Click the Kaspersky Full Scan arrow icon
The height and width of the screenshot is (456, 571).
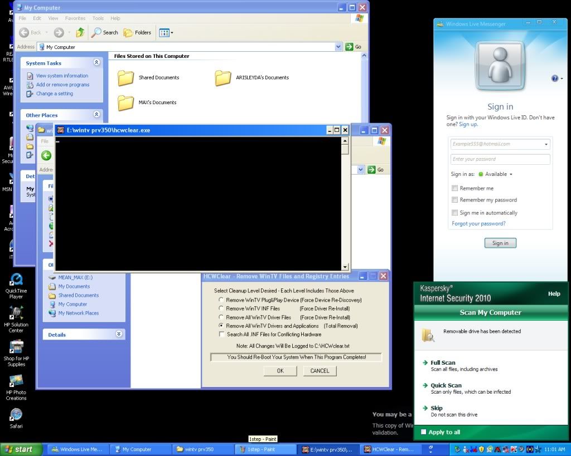click(x=425, y=362)
